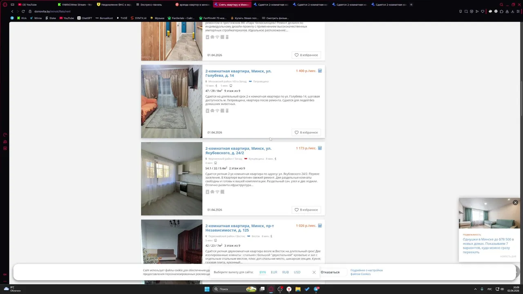Open the Петровщина metro link
This screenshot has width=523, height=294.
pyautogui.click(x=261, y=81)
